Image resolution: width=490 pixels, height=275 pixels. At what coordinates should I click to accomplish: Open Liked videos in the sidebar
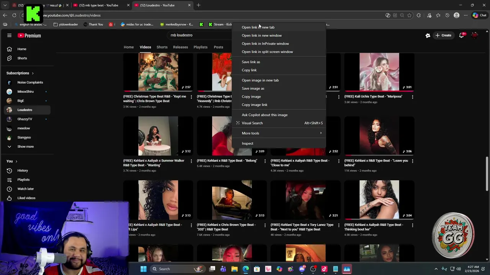click(x=27, y=198)
